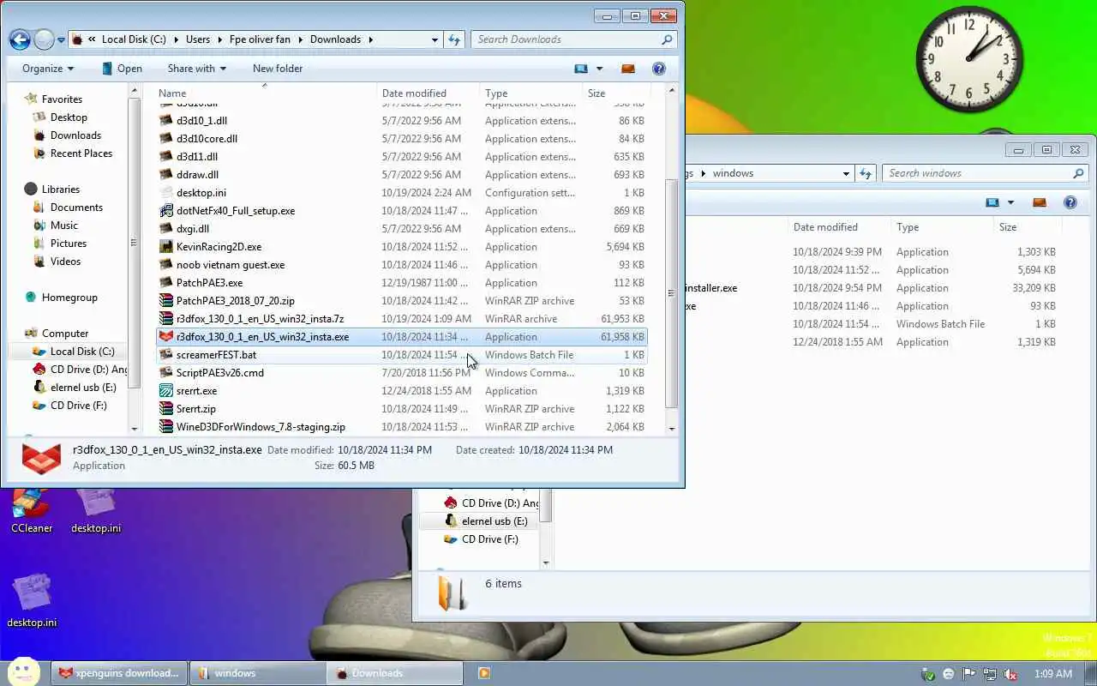Click the network icon in the system tray
The height and width of the screenshot is (686, 1097).
coord(990,674)
